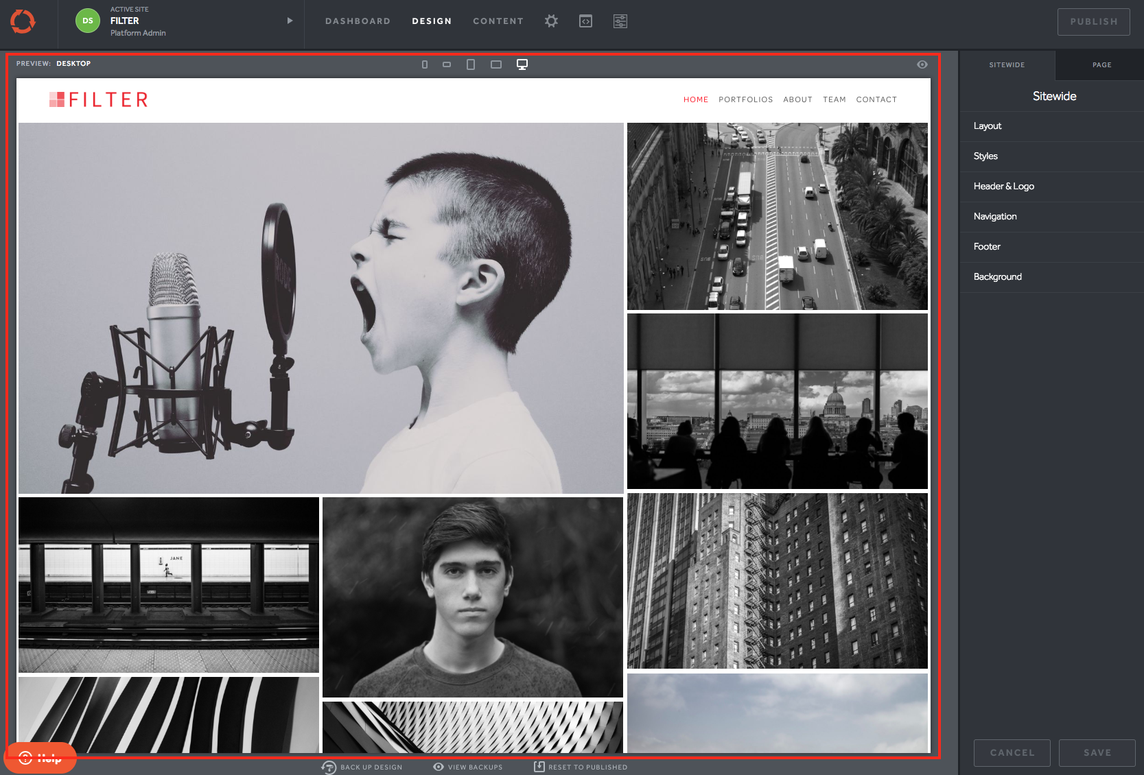The width and height of the screenshot is (1144, 775).
Task: Expand the active site FILTER switcher arrow
Action: click(290, 21)
